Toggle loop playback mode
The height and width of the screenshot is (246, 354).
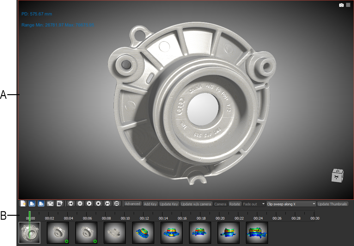[x=116, y=203]
